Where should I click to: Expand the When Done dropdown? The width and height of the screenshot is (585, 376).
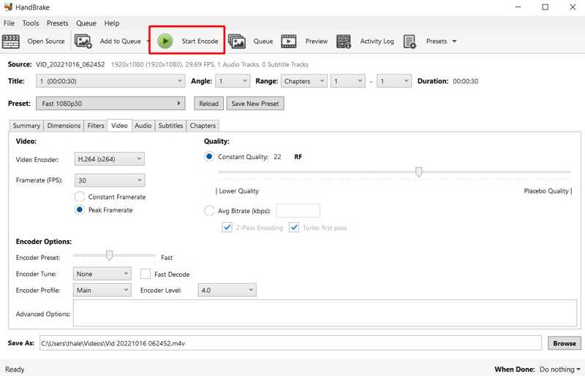click(561, 369)
